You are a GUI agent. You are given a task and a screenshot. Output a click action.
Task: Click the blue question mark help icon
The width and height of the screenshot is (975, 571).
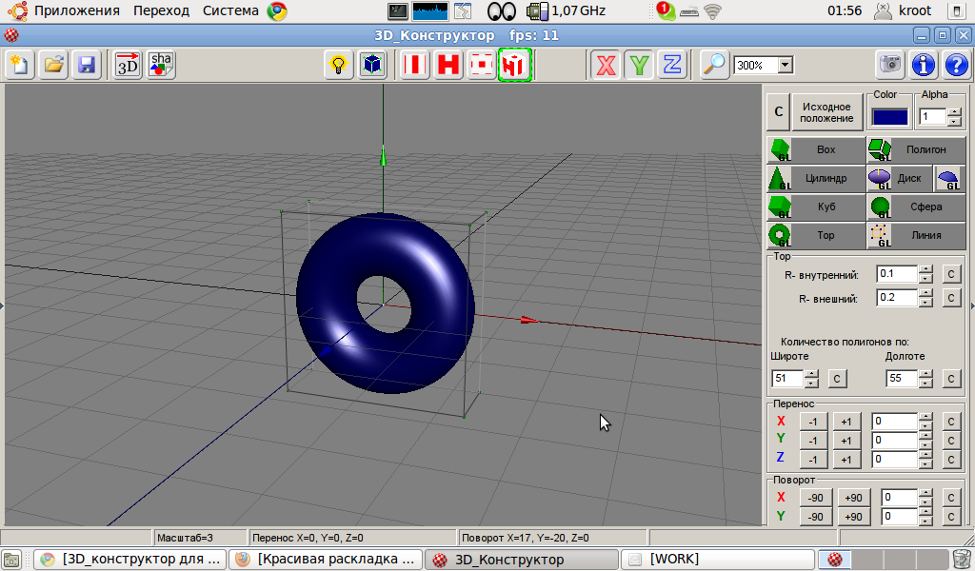coord(953,65)
